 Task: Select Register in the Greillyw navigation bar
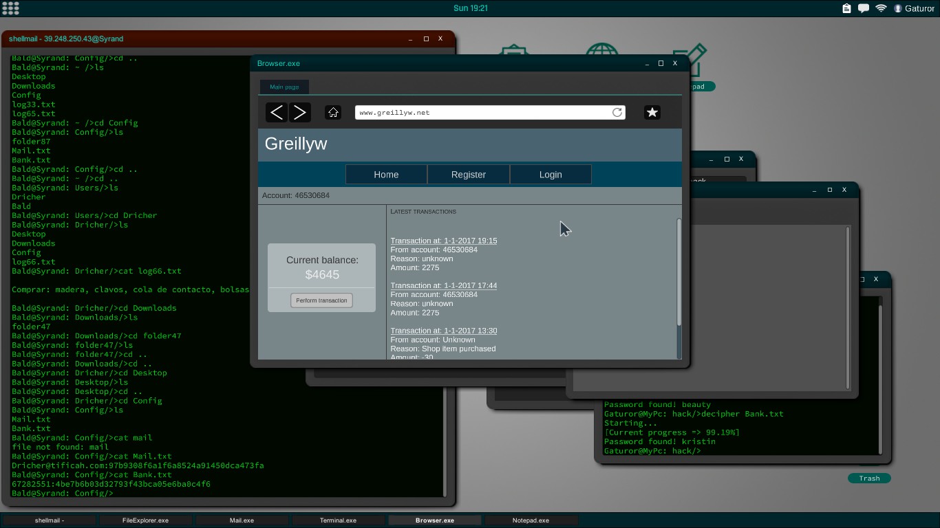[468, 174]
